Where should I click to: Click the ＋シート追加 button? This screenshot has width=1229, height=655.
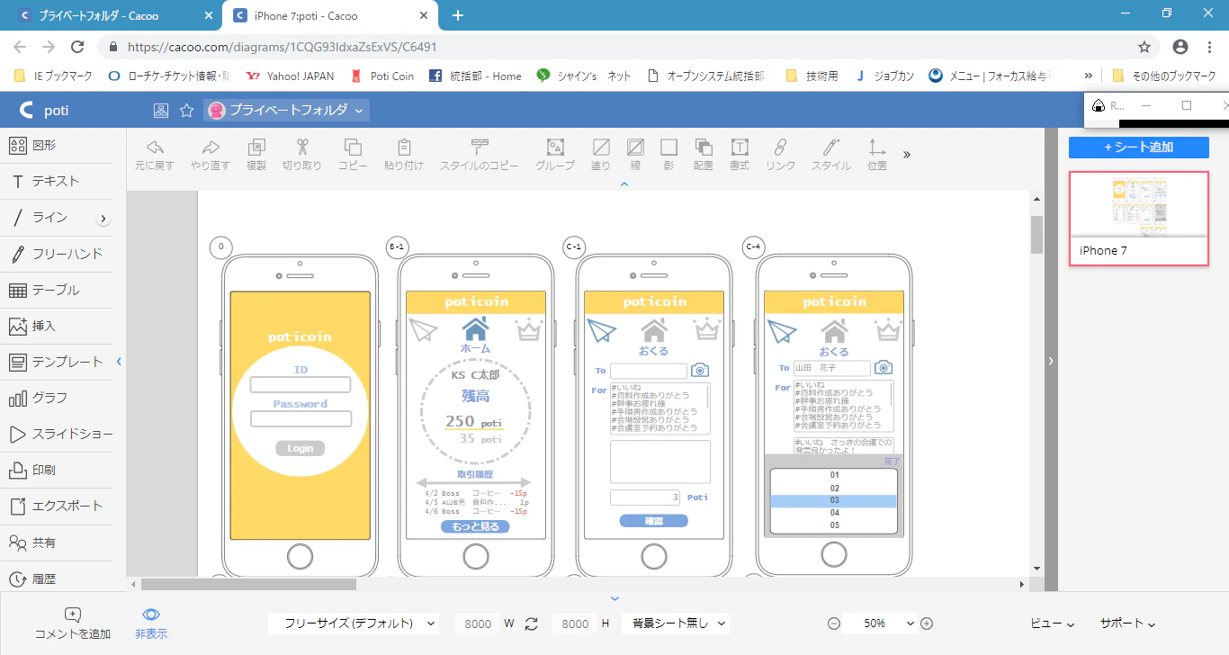click(1139, 148)
